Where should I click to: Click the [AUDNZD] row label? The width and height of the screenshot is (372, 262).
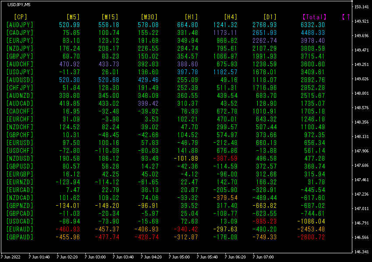pyautogui.click(x=20, y=96)
